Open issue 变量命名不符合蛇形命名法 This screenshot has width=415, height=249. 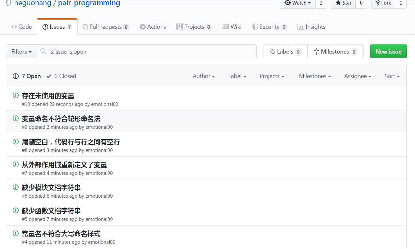(61, 119)
